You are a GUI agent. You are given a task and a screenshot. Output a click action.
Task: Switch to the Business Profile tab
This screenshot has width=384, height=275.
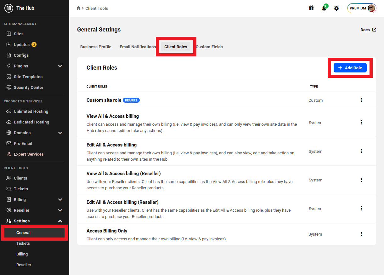(96, 47)
